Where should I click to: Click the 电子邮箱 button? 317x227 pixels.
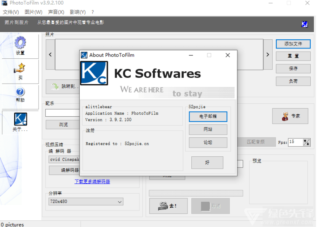208,117
